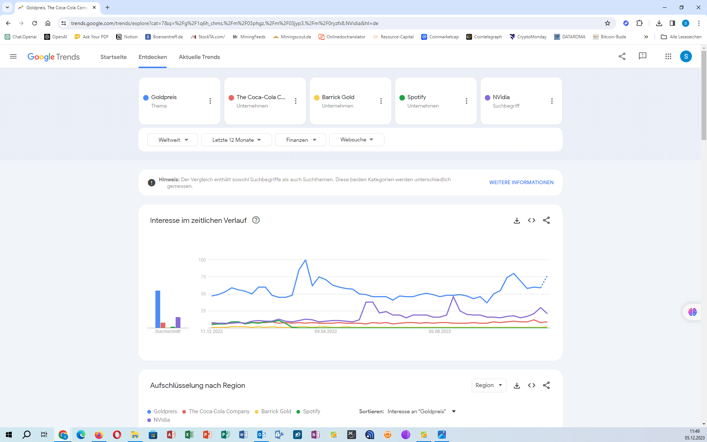
Task: Open the Region resolution dropdown
Action: click(489, 385)
